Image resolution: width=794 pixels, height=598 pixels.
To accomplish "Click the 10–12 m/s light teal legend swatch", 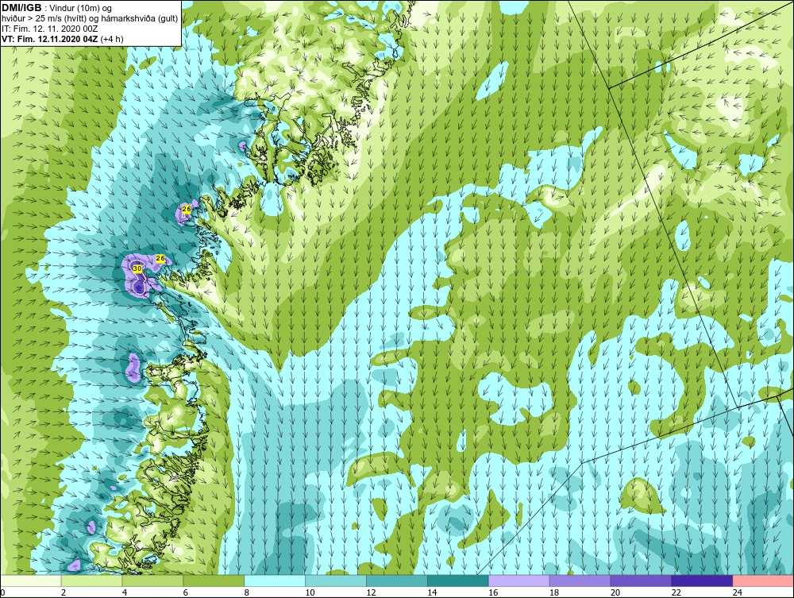I will point(336,581).
